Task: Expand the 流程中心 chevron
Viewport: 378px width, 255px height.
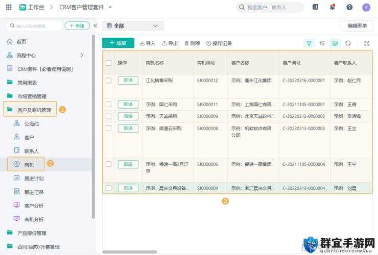Action: click(x=82, y=55)
